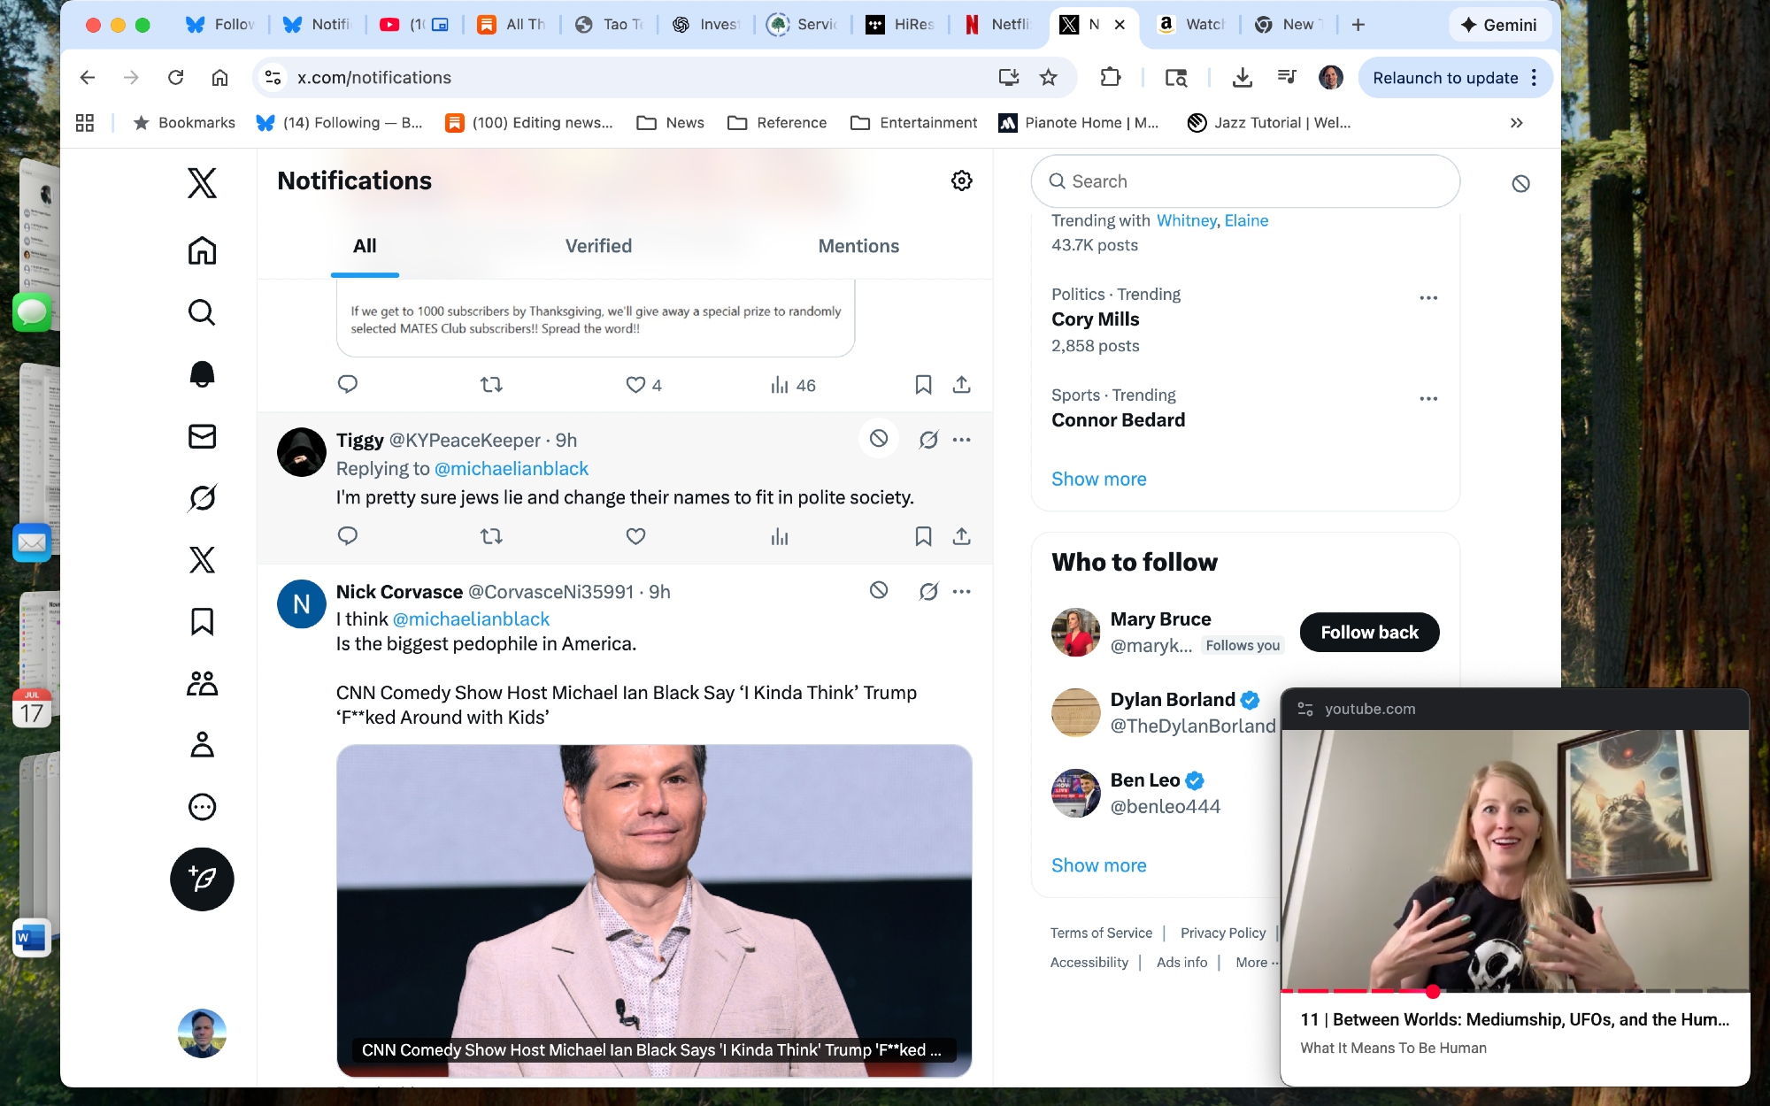Click Show more under trending

coord(1098,479)
